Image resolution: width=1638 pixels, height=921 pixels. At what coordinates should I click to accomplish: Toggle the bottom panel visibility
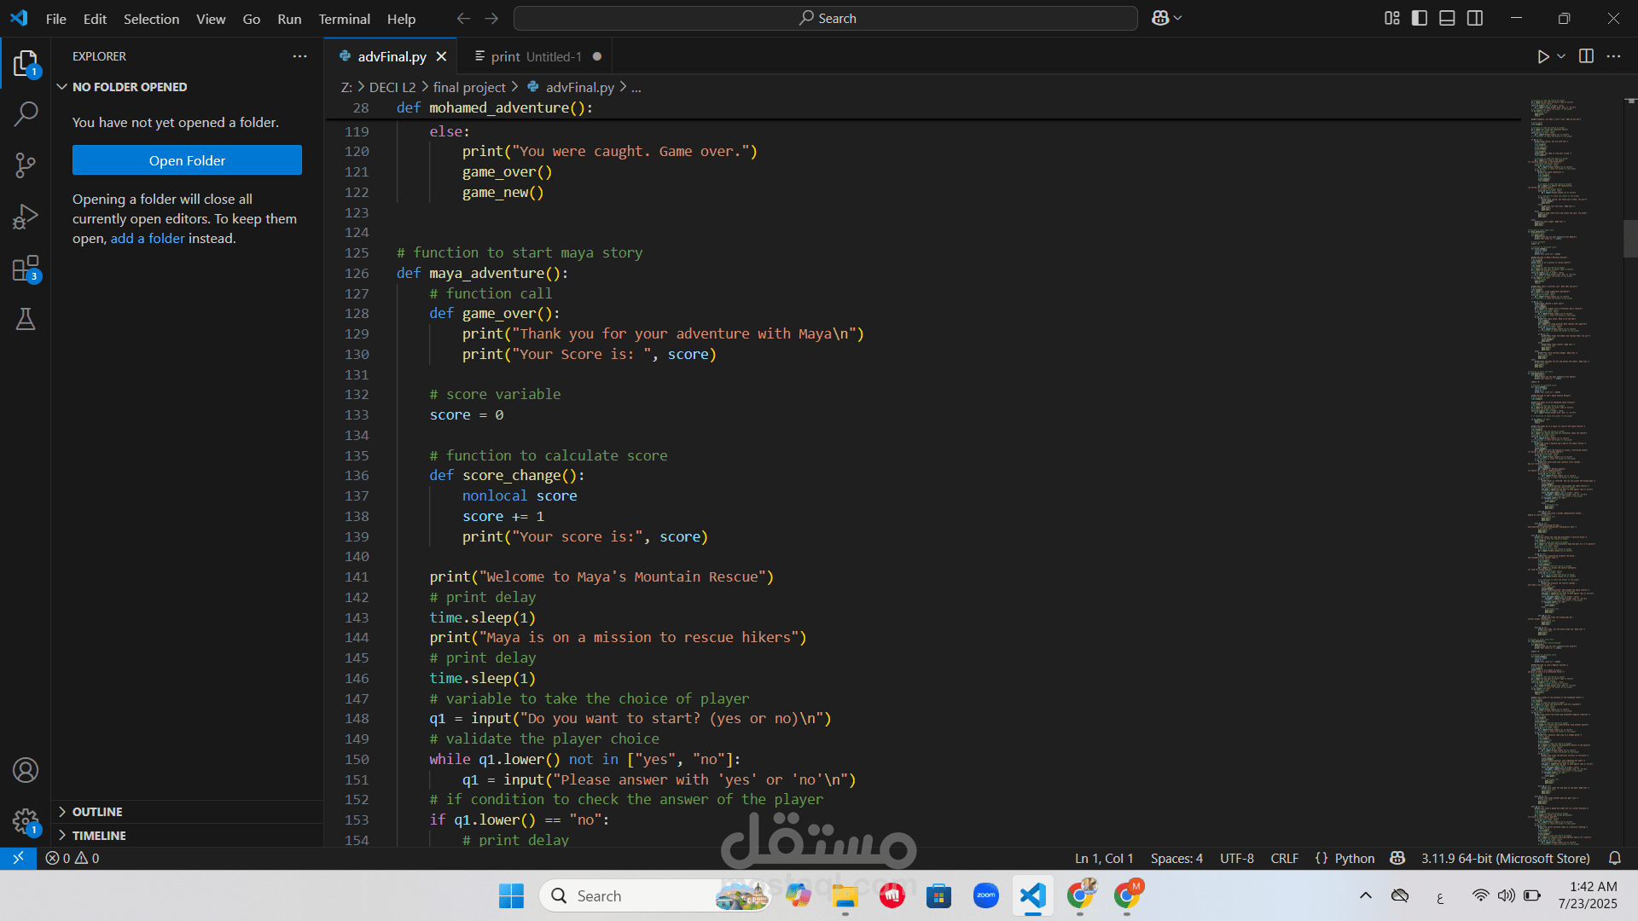pos(1447,18)
